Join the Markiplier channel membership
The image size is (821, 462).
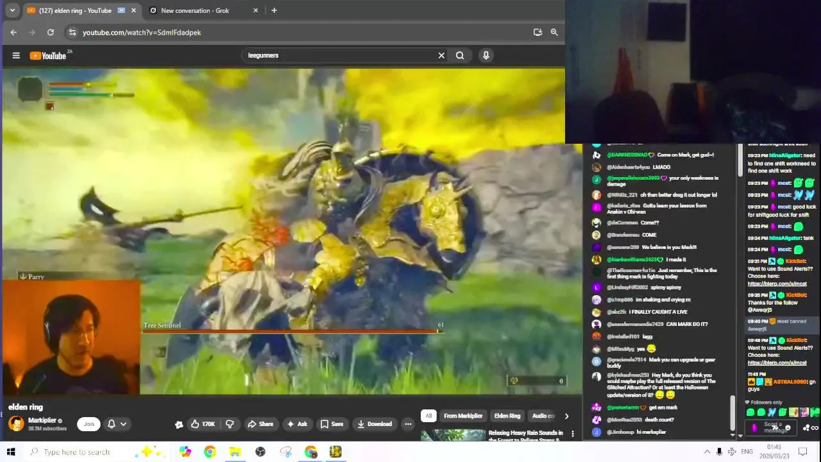(x=89, y=424)
